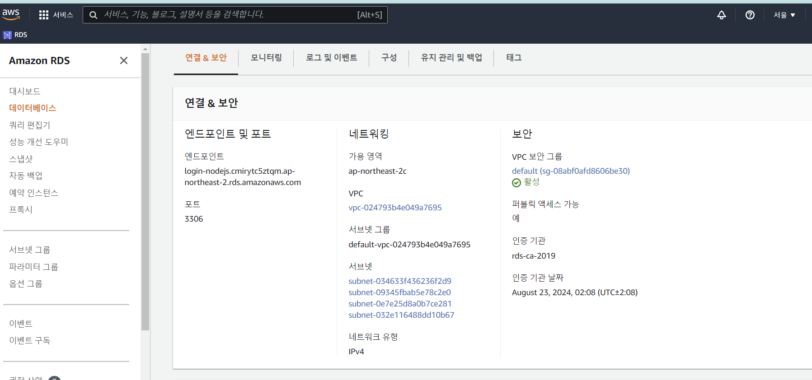Click the endpoint login-nodejs hostname text
The image size is (812, 380).
pos(243,177)
